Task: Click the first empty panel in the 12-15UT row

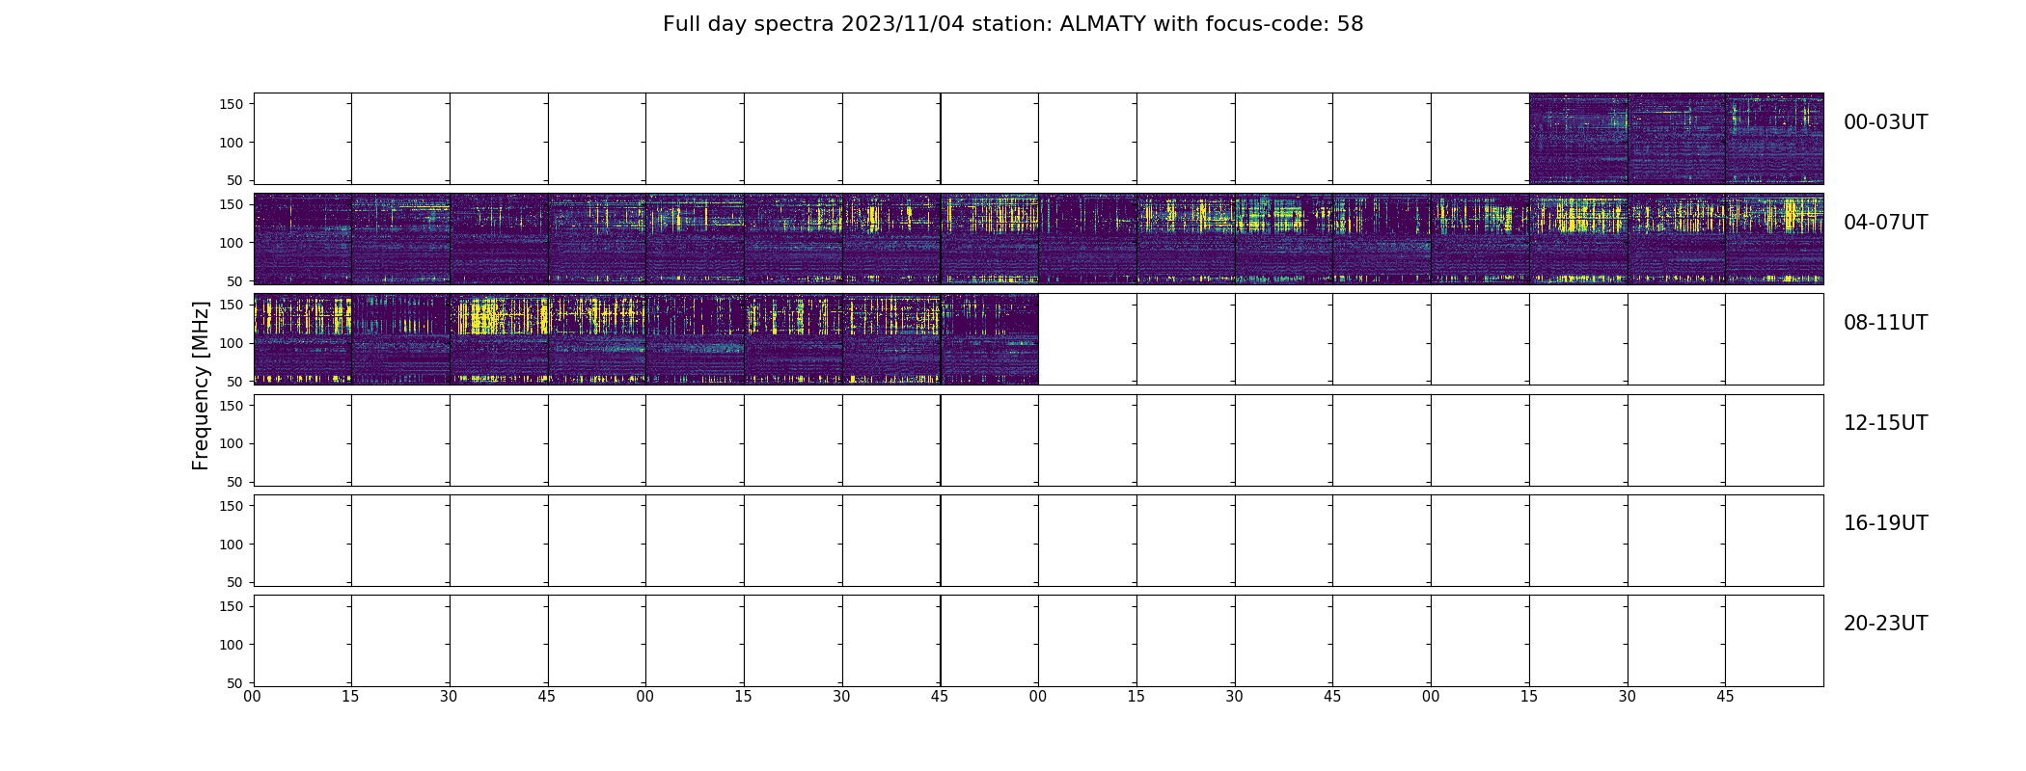Action: click(x=303, y=439)
